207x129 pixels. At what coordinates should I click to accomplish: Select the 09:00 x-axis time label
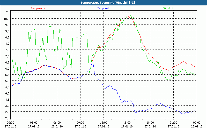pos(80,123)
